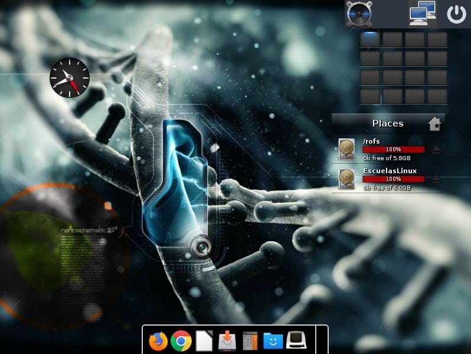This screenshot has width=471, height=354.
Task: Open the speaker volume mixer gadget
Action: 359,14
